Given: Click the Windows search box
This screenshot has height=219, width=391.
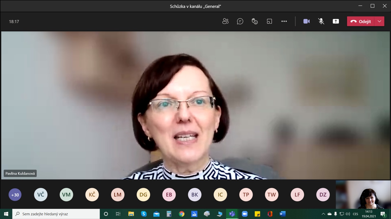Looking at the screenshot, I should [x=56, y=214].
